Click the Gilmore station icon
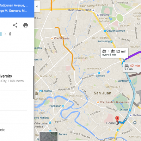141x141 pixels. tap(99, 73)
